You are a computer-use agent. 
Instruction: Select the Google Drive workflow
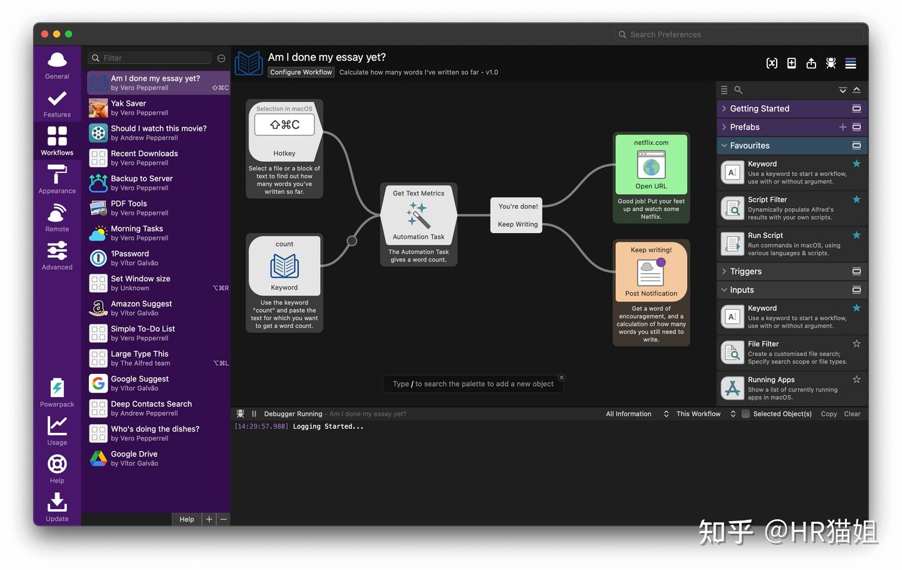click(158, 459)
